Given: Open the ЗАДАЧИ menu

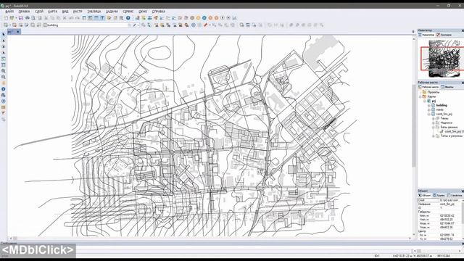Looking at the screenshot, I should click(112, 12).
